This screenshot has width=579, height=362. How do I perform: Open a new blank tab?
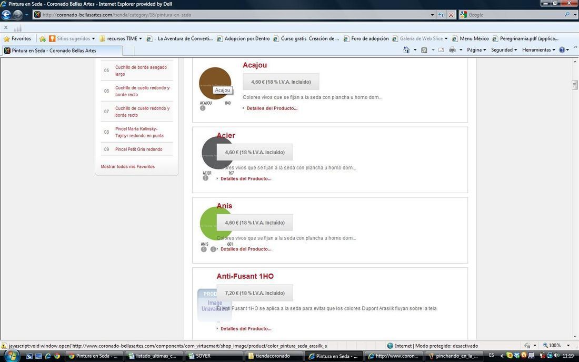tap(128, 51)
